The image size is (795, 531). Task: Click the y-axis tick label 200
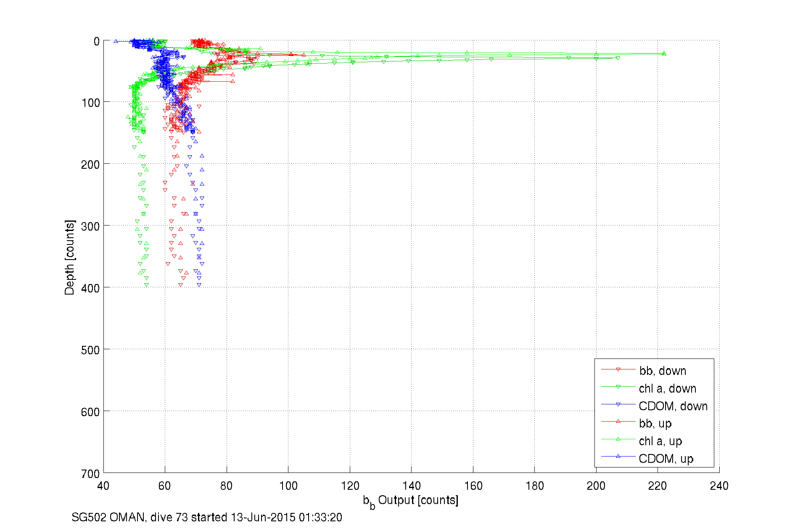tap(90, 165)
